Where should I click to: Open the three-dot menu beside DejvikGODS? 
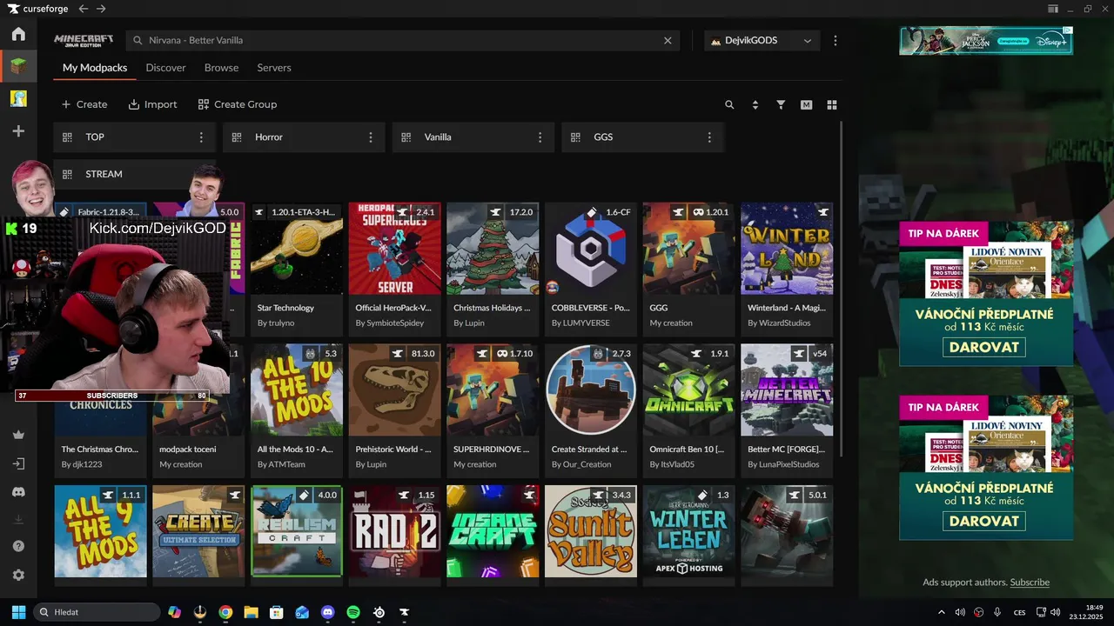tap(835, 40)
